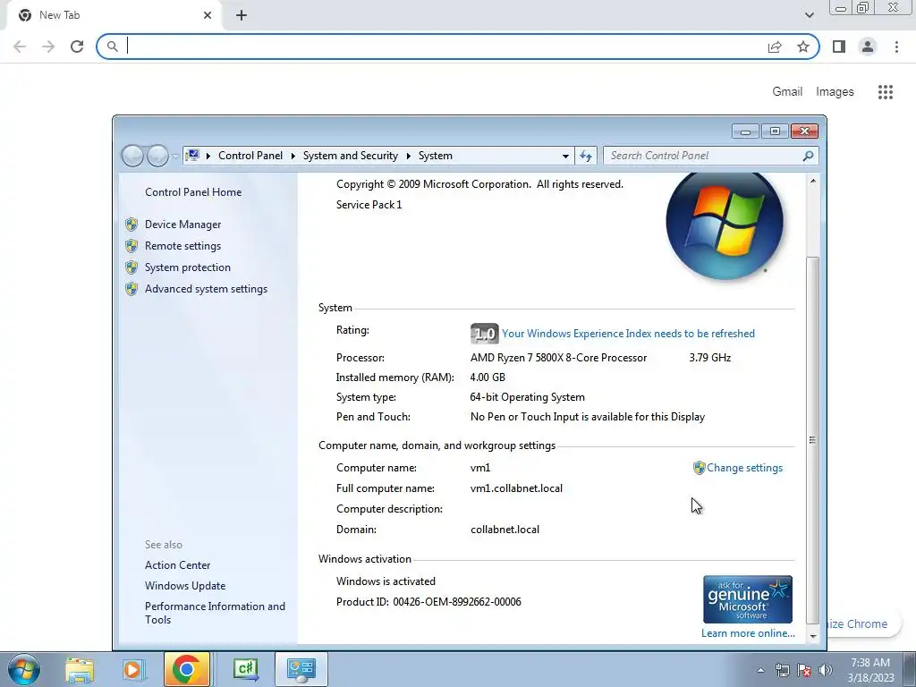Click the search magnifier in Control Panel
Screen dimensions: 916x687
tap(808, 156)
